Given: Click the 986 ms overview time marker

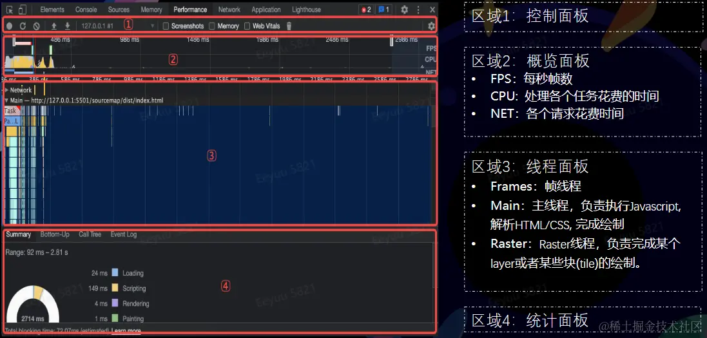Looking at the screenshot, I should click(130, 40).
